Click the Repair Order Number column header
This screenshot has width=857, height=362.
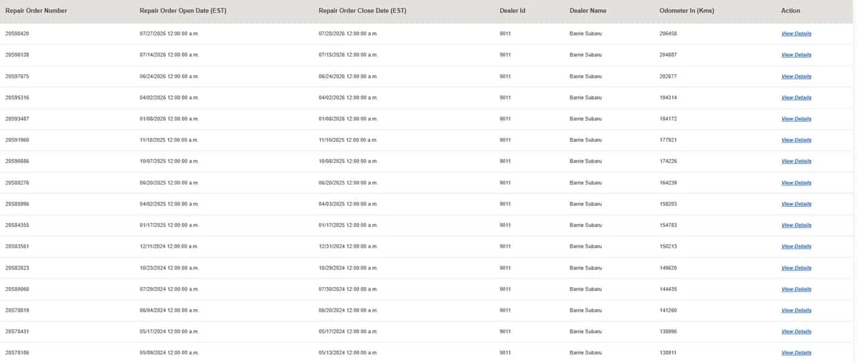(36, 11)
